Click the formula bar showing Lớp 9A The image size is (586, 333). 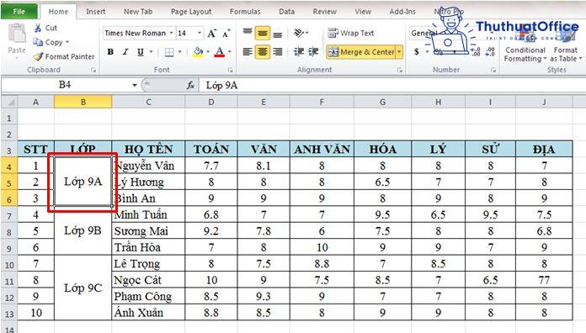[392, 86]
